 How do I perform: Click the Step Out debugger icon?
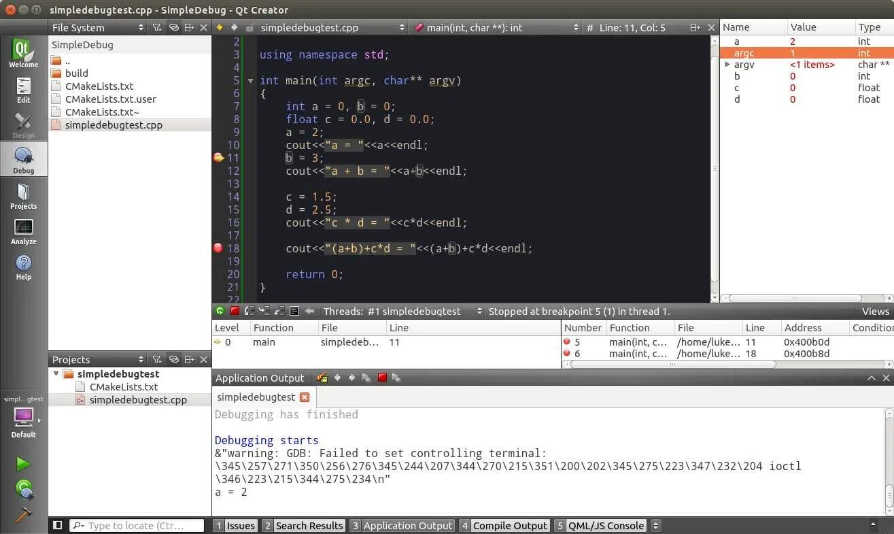(x=279, y=311)
